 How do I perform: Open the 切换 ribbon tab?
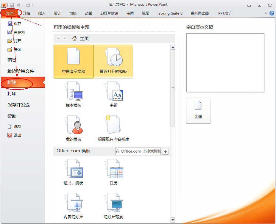tap(73, 13)
